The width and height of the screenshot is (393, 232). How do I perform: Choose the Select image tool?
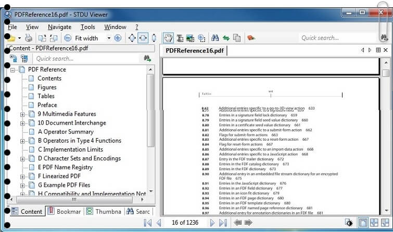tap(190, 38)
